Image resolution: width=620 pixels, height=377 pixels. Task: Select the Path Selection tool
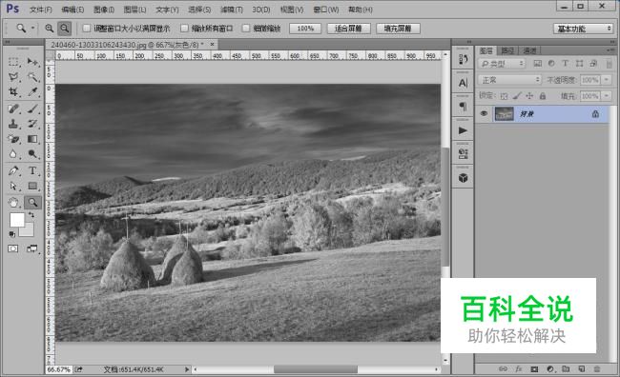tap(13, 186)
